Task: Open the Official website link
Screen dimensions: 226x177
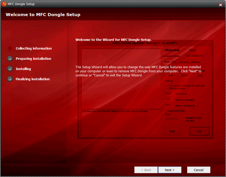Action: (x=172, y=50)
